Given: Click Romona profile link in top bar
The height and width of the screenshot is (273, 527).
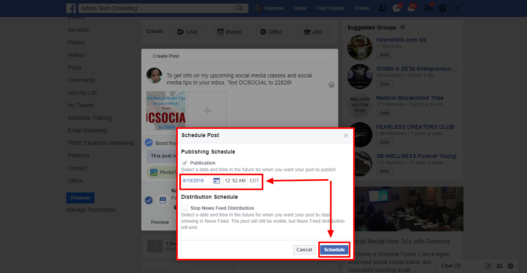Looking at the screenshot, I should click(x=274, y=8).
